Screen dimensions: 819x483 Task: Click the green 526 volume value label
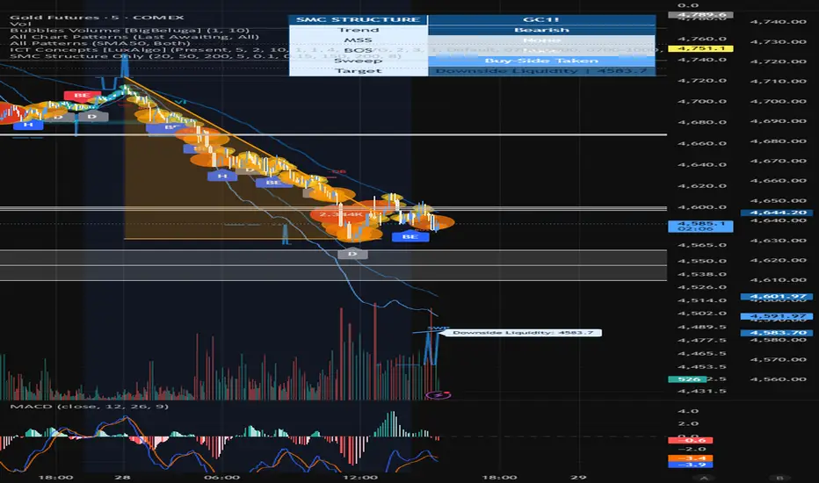(x=687, y=379)
